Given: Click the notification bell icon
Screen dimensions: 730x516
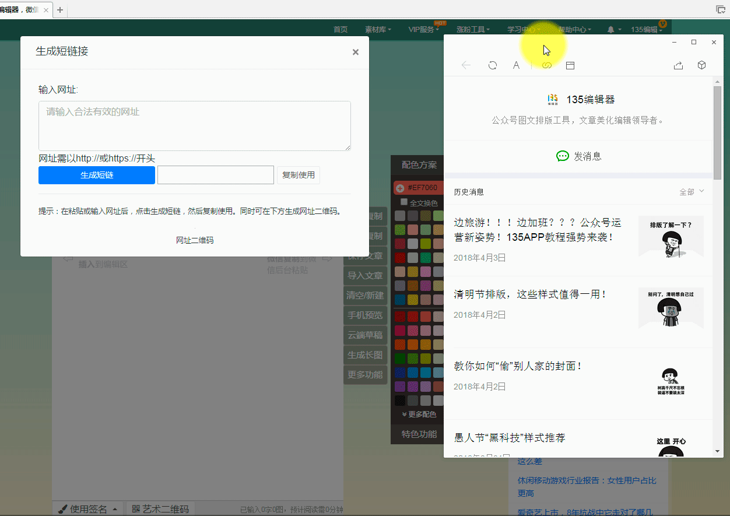Looking at the screenshot, I should click(611, 29).
